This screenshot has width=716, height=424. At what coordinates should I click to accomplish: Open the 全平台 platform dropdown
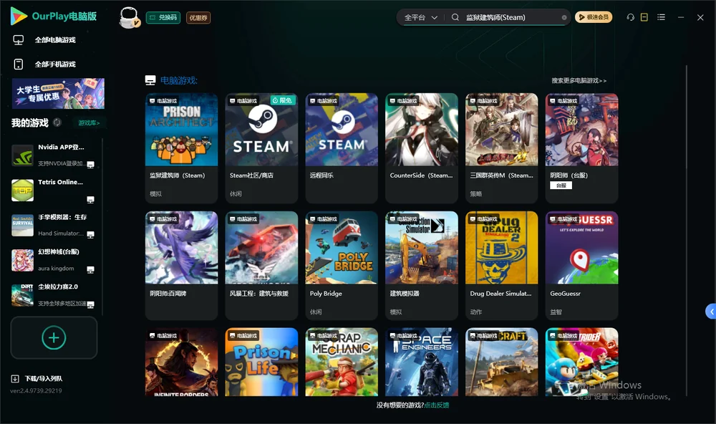(420, 17)
